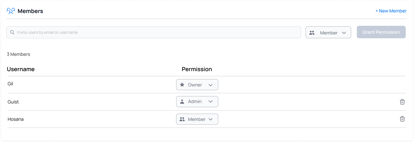Remove Hosana using the trash icon
Viewport: 414px width, 142px height.
coord(402,119)
